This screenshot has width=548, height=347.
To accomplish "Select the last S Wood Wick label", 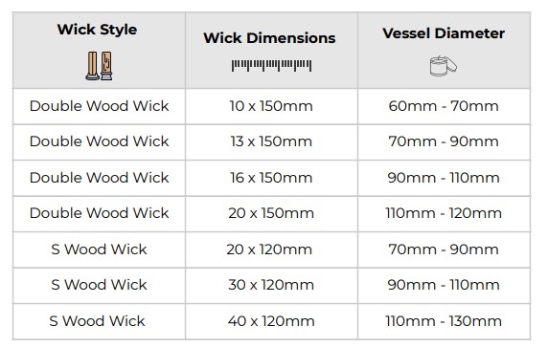I will [x=97, y=321].
